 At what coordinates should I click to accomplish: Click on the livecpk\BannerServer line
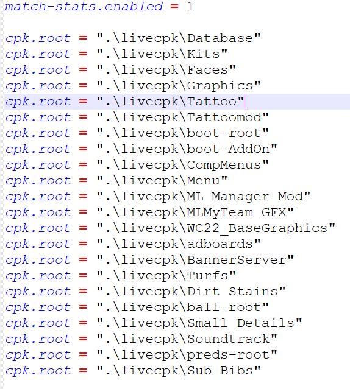(149, 260)
